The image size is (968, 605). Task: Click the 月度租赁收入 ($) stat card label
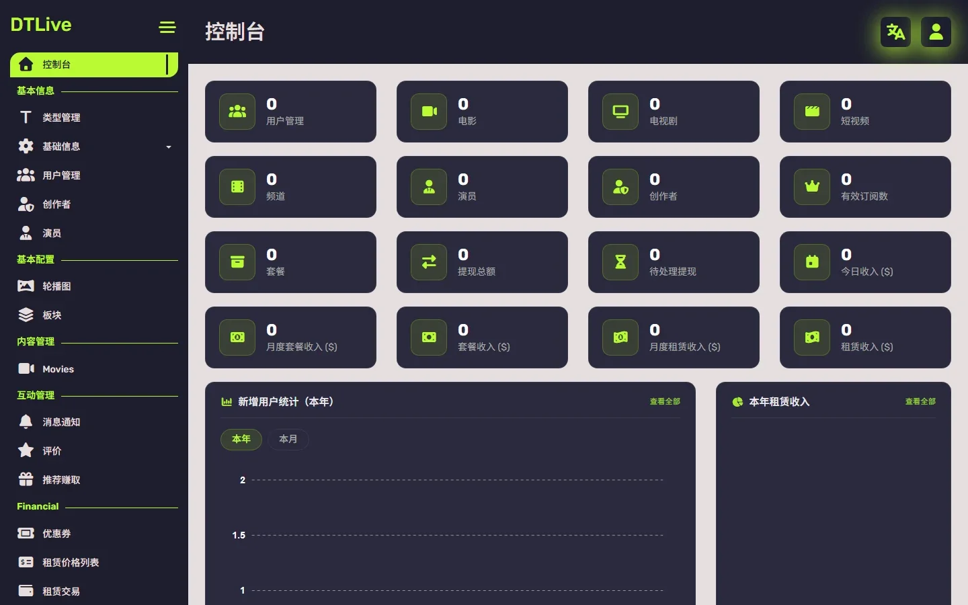coord(685,347)
